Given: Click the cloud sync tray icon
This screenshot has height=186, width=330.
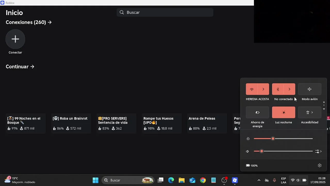Looking at the screenshot, I should coord(267,180).
